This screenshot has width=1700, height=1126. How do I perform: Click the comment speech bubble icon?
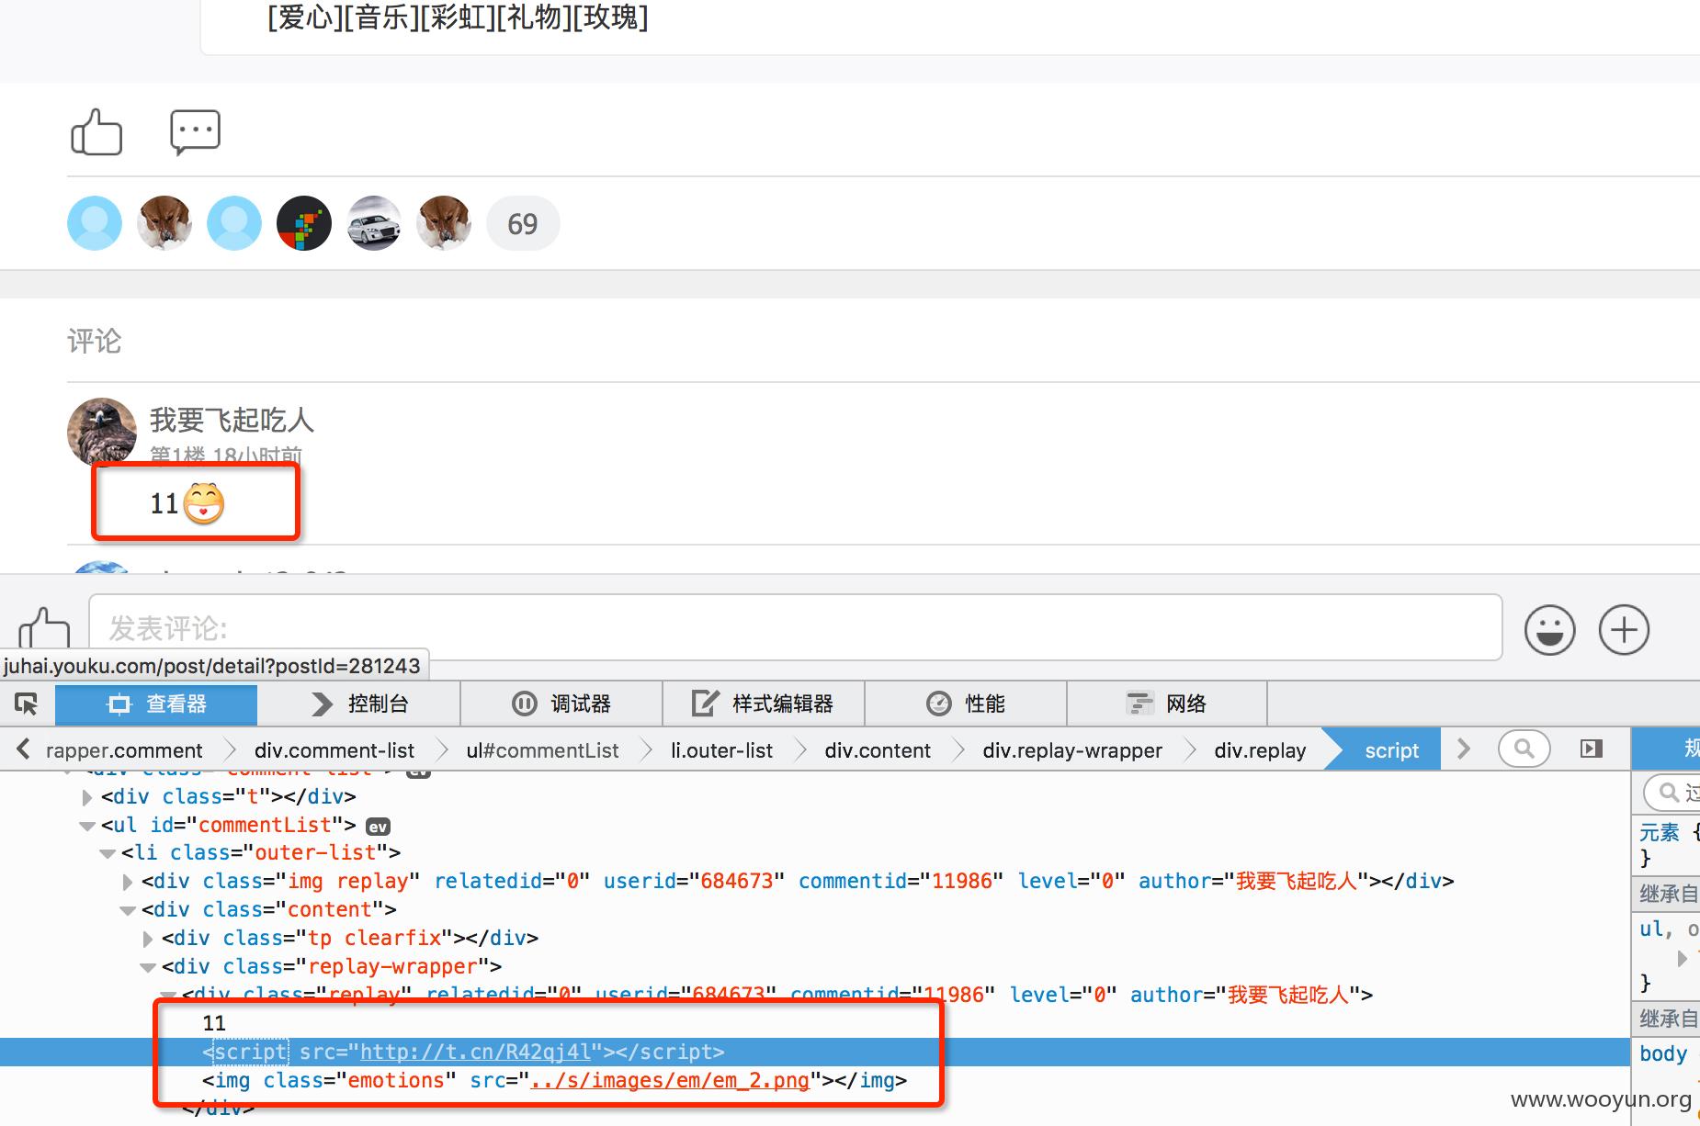point(195,132)
